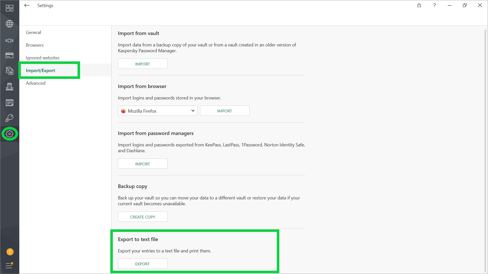Open the dashboard grid icon in sidebar
The height and width of the screenshot is (274, 488).
[9, 8]
